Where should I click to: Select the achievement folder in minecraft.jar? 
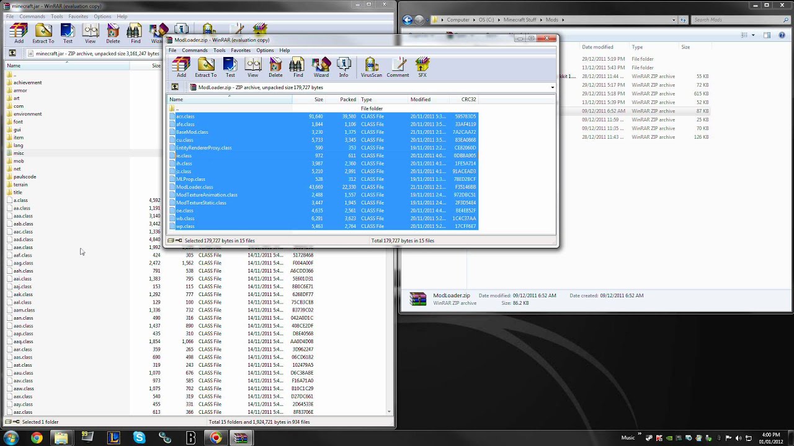point(27,82)
